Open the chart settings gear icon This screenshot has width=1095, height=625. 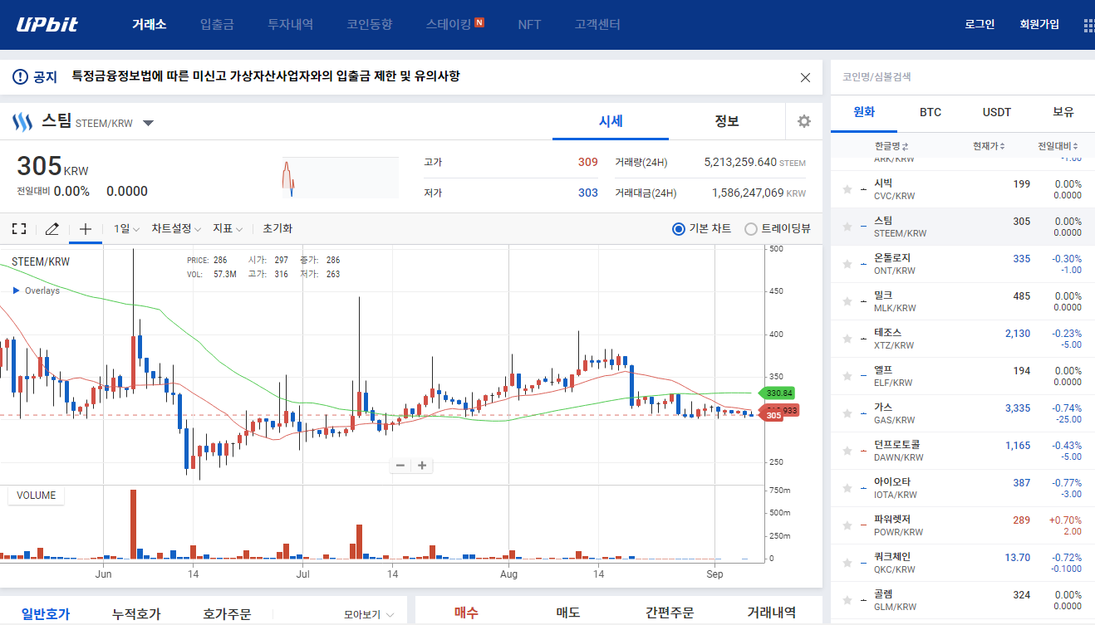click(x=804, y=122)
